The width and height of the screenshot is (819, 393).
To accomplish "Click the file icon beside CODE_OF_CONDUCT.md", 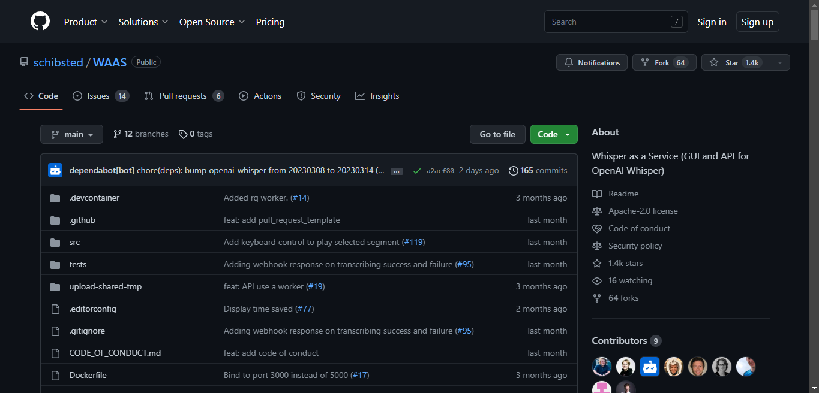I will [56, 353].
